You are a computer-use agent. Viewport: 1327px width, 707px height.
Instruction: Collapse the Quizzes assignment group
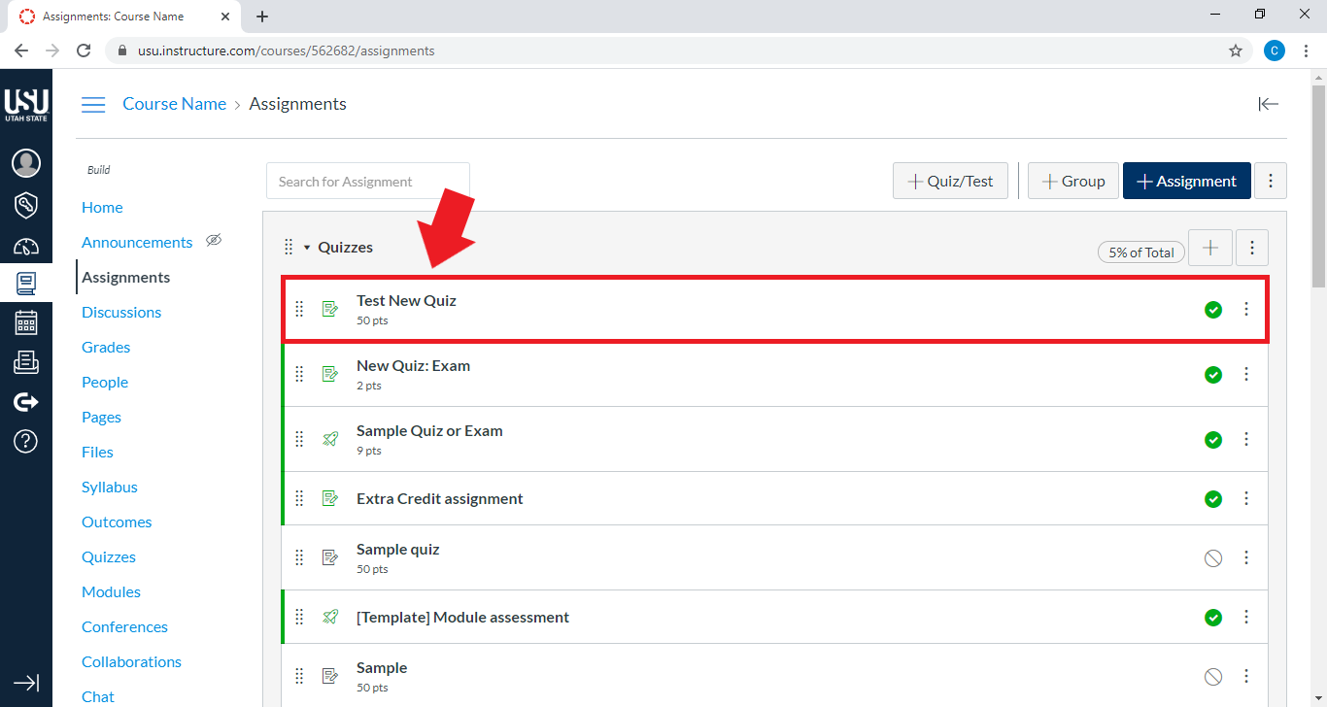pos(307,248)
